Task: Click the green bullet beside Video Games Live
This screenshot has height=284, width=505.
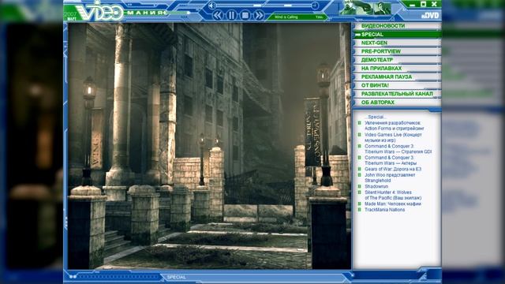Action: pyautogui.click(x=360, y=135)
